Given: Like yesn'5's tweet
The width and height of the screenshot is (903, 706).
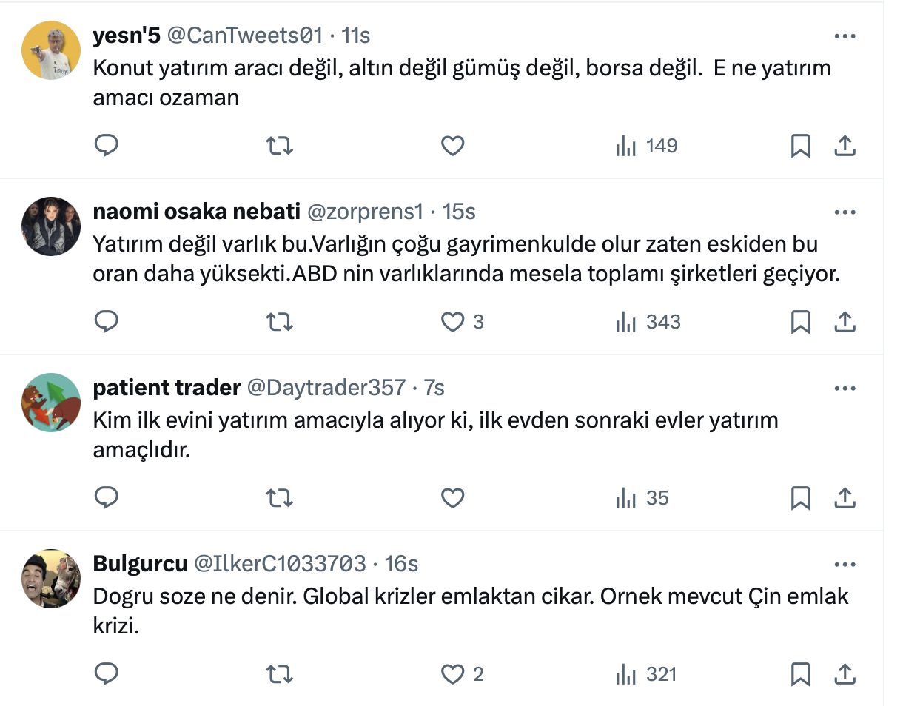Looking at the screenshot, I should (452, 146).
